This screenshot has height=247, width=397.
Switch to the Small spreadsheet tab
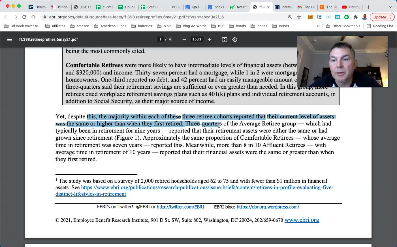click(x=149, y=7)
